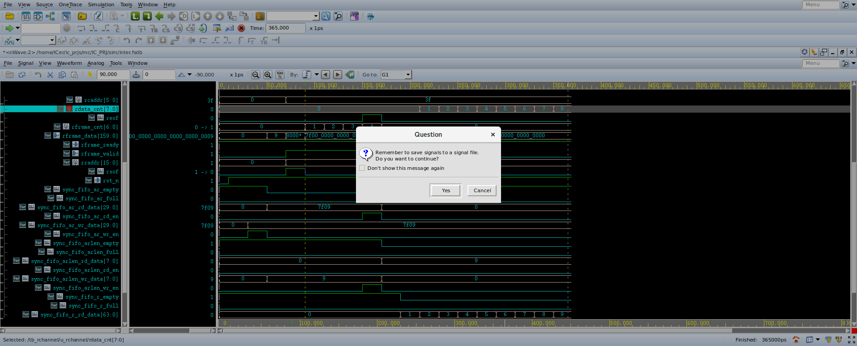Expand the By search-type dropdown arrow

(x=317, y=75)
